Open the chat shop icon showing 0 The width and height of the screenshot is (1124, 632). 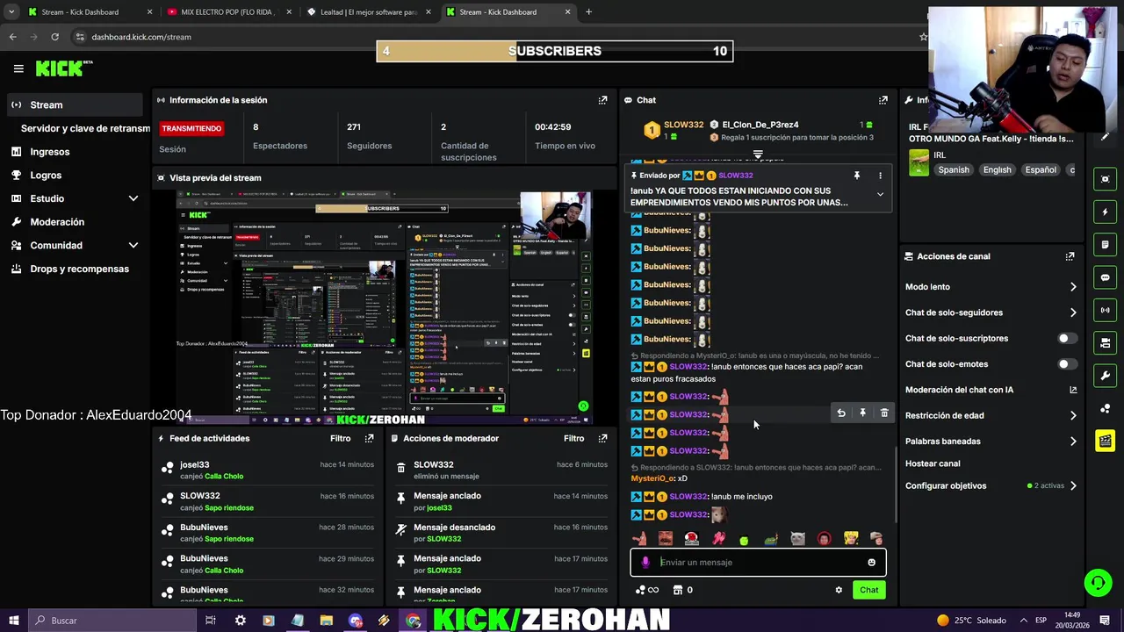pyautogui.click(x=682, y=590)
